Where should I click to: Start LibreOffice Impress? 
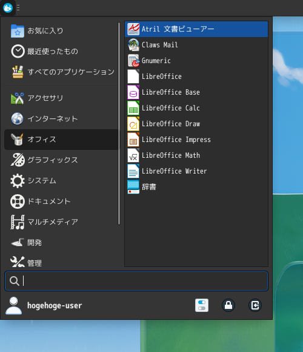point(196,140)
